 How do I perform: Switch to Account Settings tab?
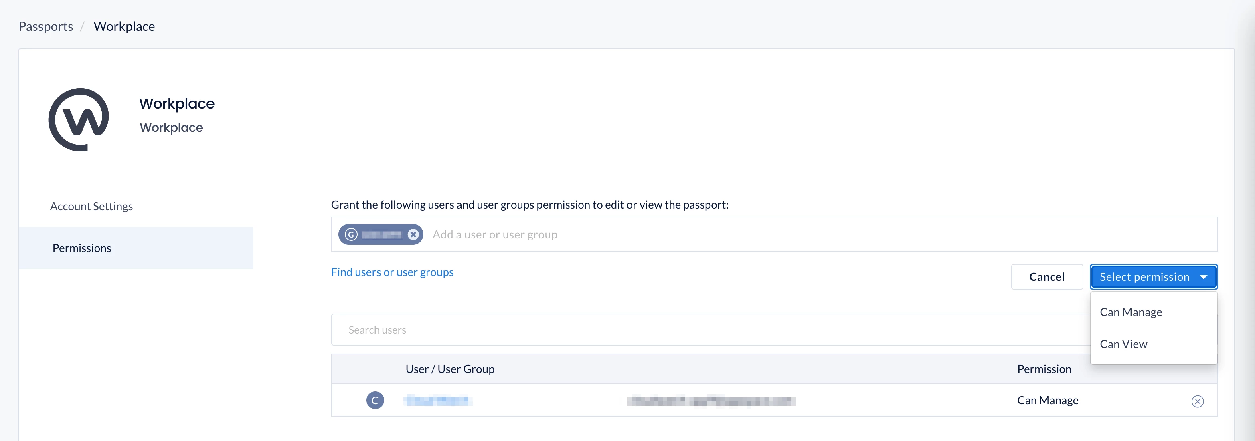pyautogui.click(x=91, y=206)
